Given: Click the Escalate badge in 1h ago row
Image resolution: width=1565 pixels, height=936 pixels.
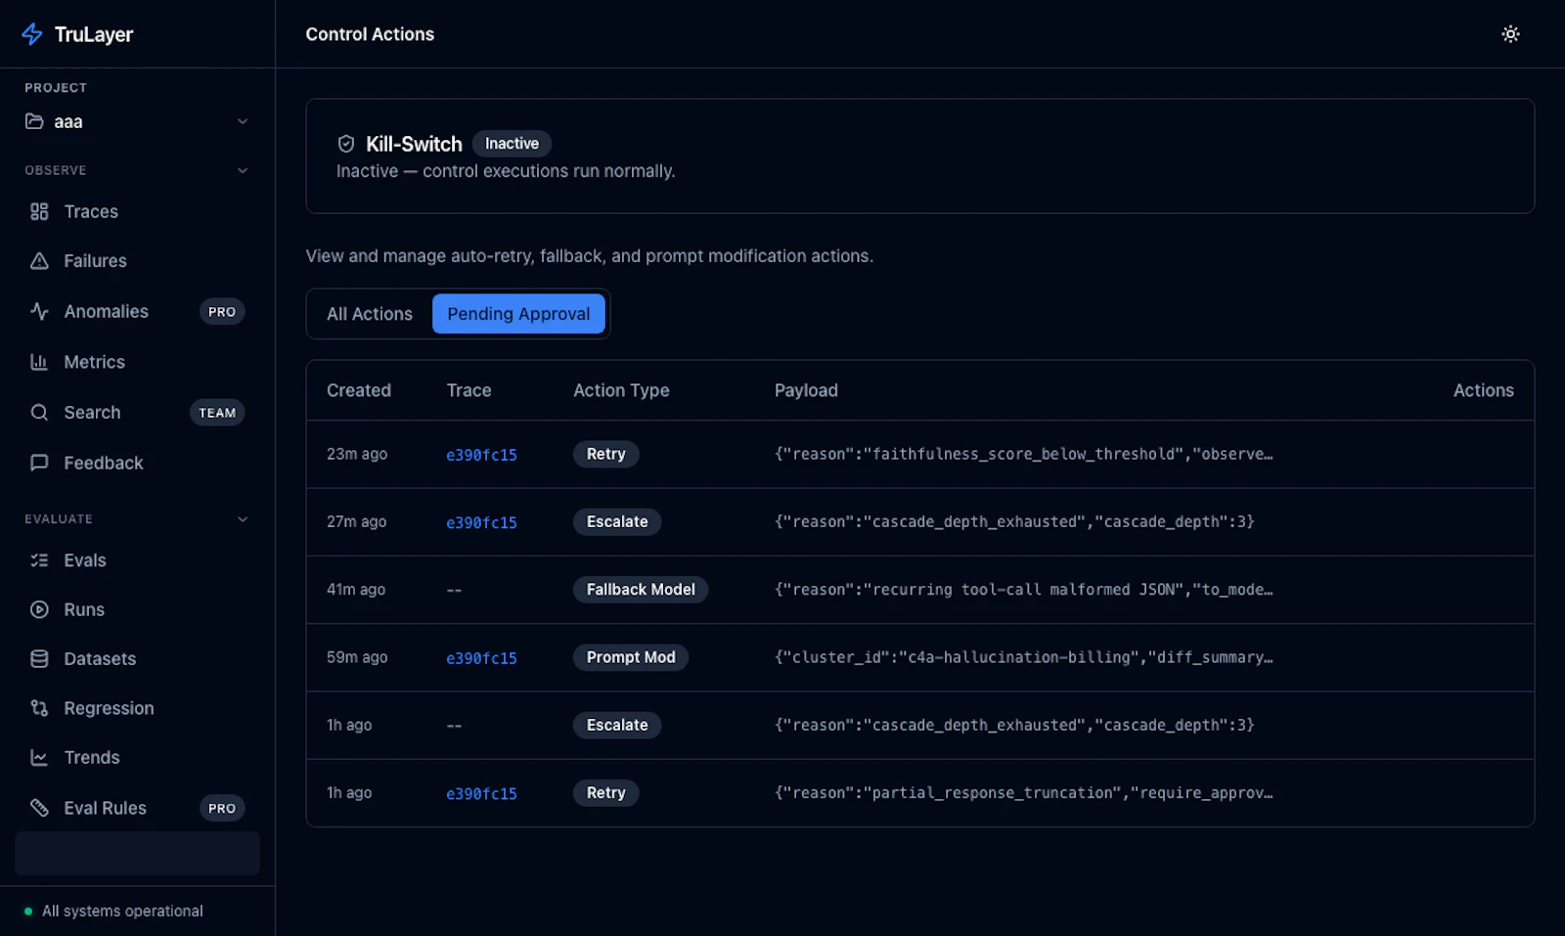Looking at the screenshot, I should point(617,725).
